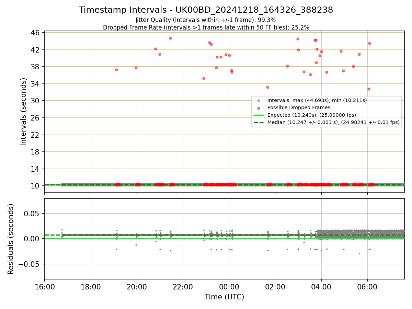Select the 'Dropped Frame Rate' subtitle line showing 25.2%
The image size is (412, 309).
coord(206,27)
